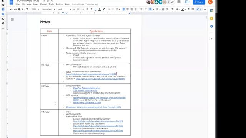Open the comment history
The width and height of the screenshot is (246, 138).
pos(179,2)
